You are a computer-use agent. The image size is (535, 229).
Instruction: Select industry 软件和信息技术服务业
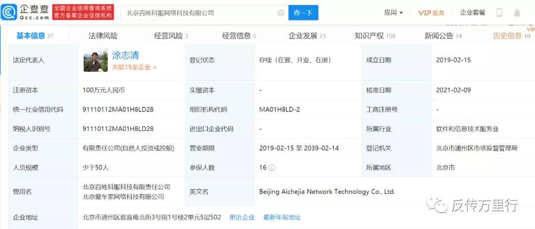coord(467,129)
